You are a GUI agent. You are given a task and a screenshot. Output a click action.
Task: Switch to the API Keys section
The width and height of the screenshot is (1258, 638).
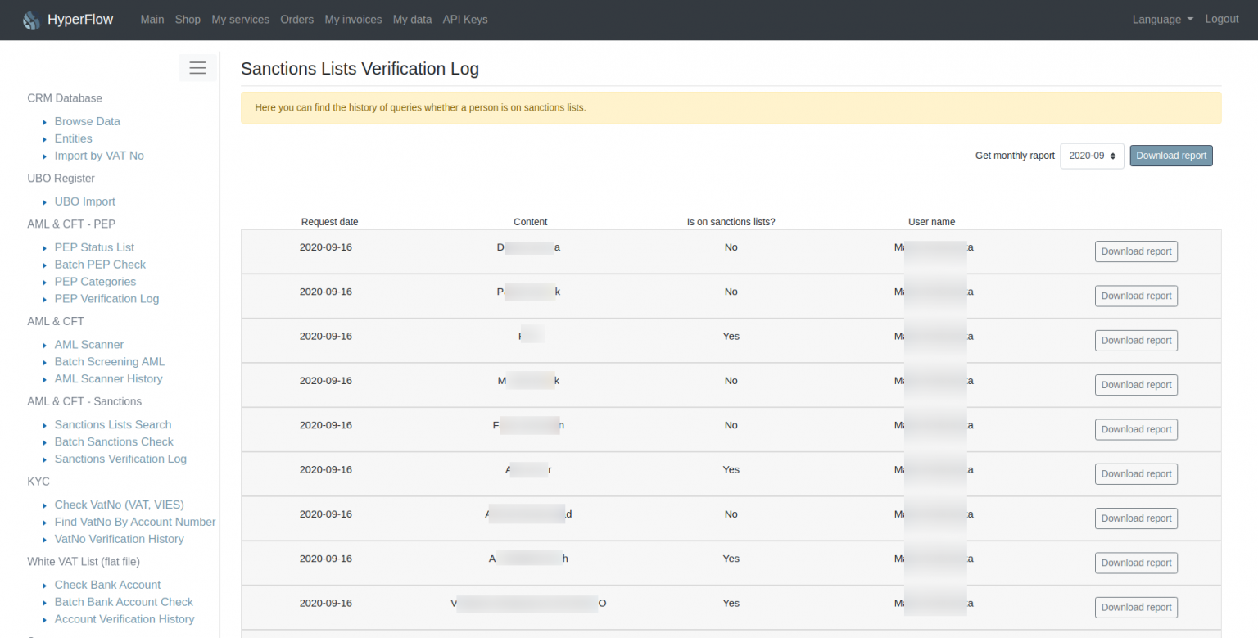(x=464, y=19)
